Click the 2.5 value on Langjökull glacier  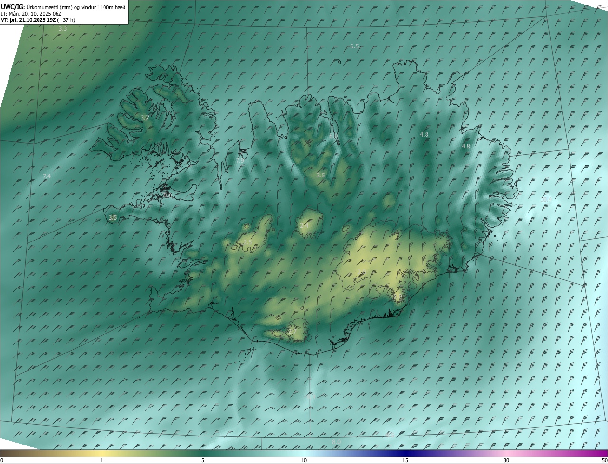247,242
